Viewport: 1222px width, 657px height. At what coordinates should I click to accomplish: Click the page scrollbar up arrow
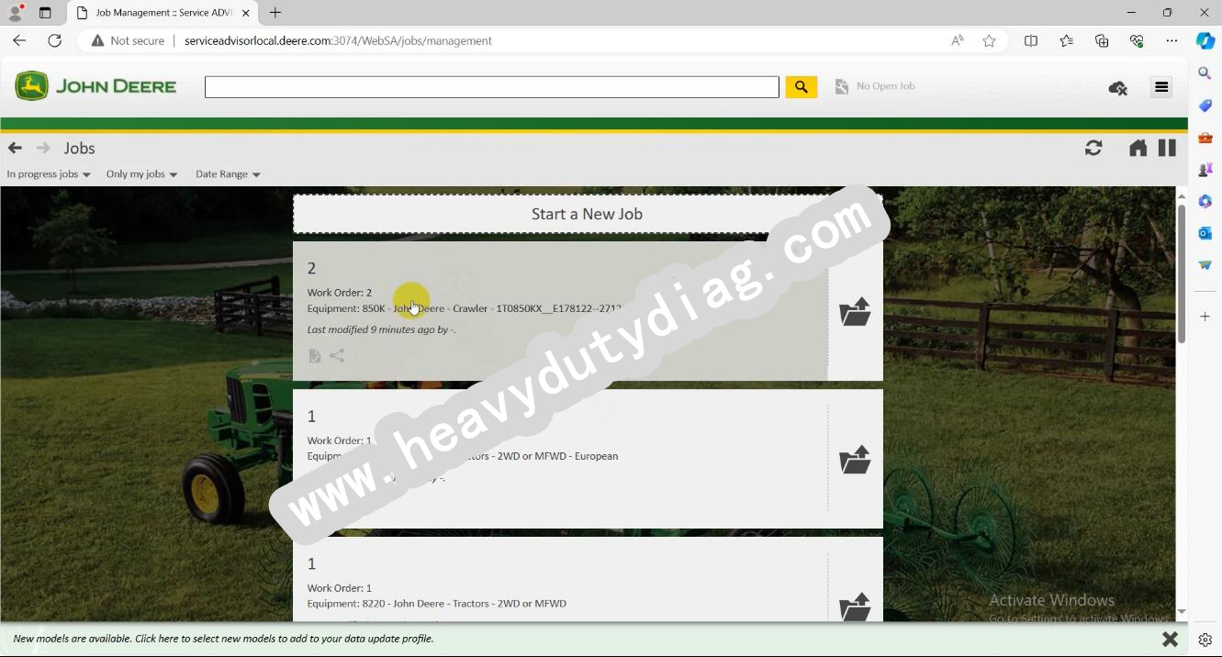1182,196
